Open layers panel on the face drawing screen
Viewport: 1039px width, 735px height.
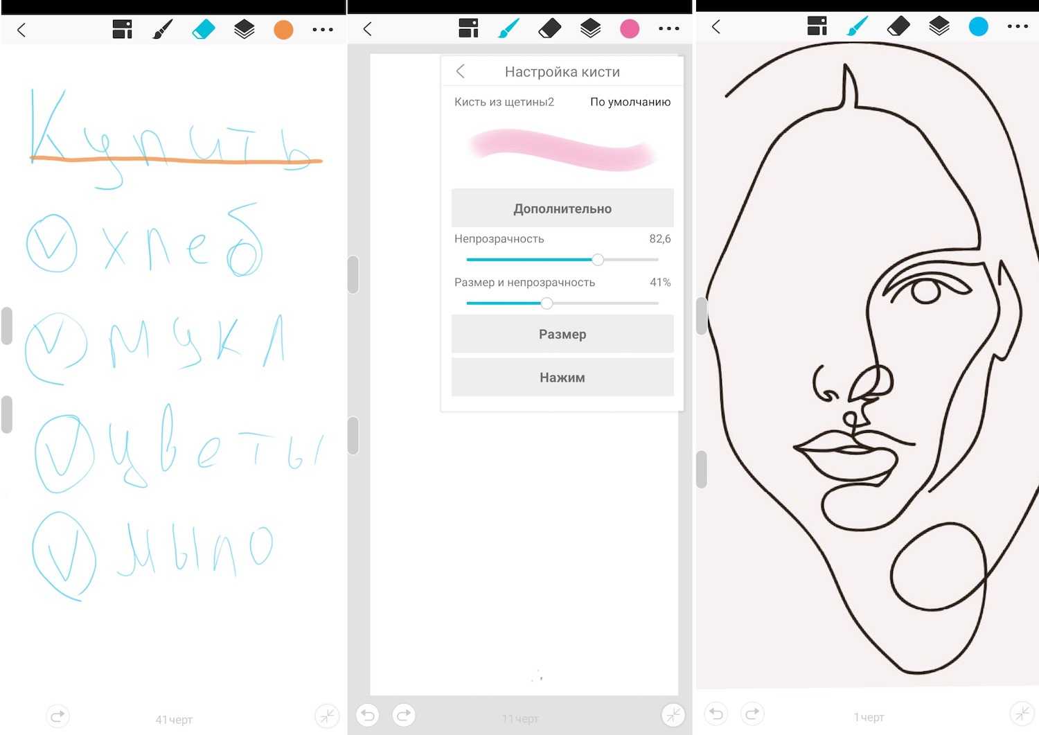(939, 27)
